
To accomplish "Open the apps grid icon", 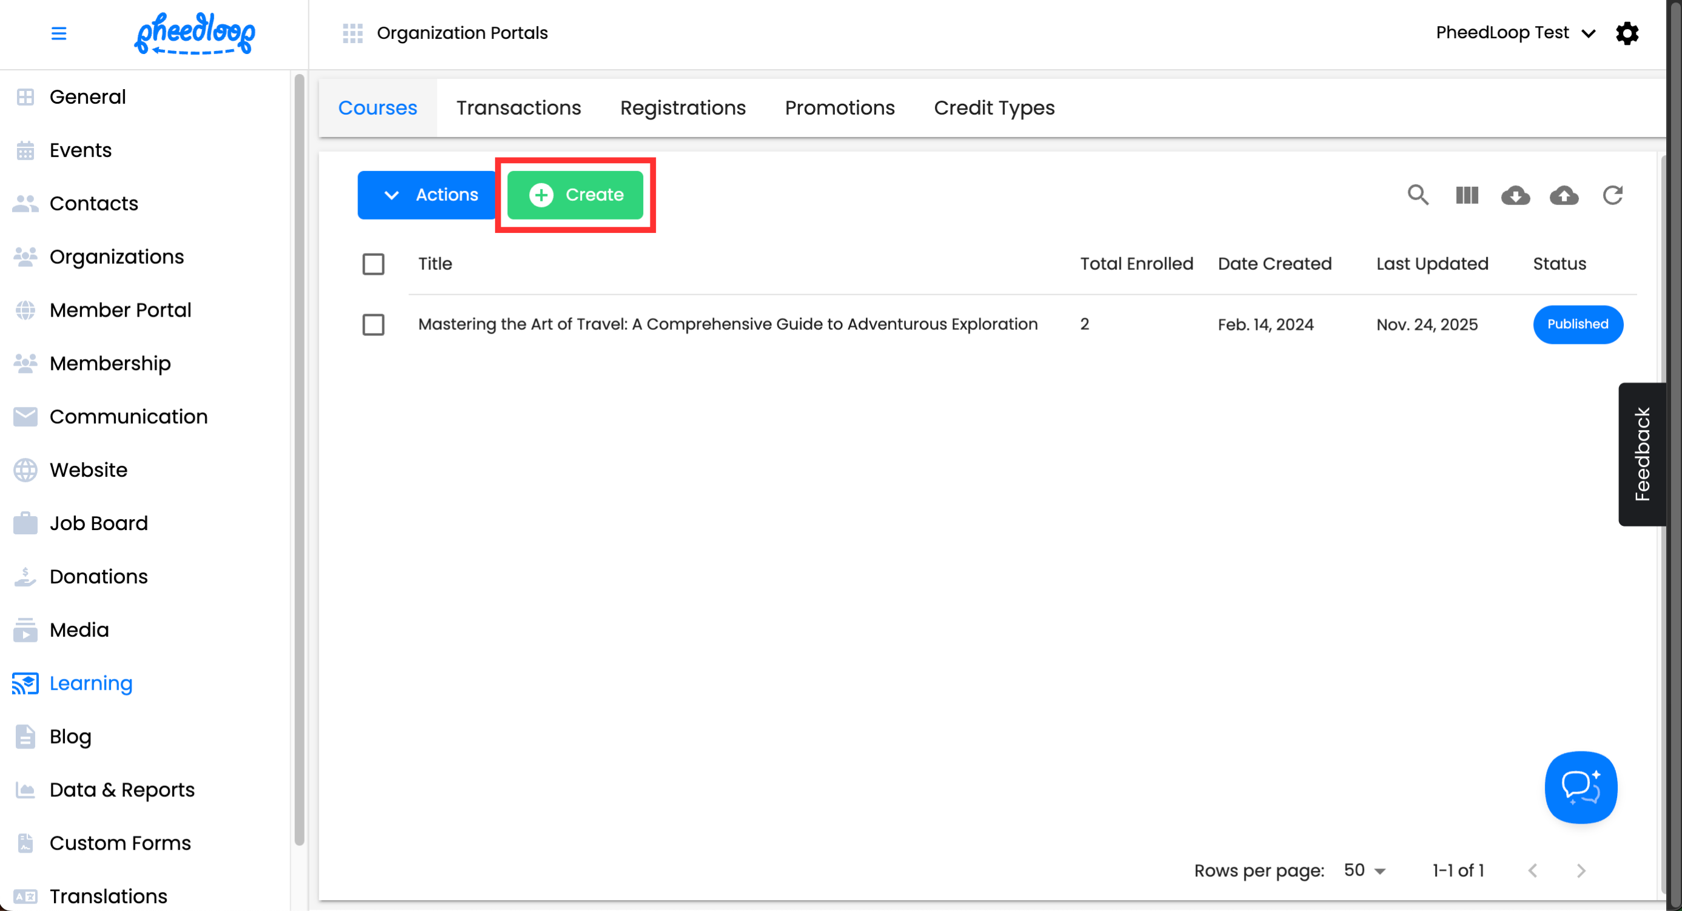I will tap(353, 33).
